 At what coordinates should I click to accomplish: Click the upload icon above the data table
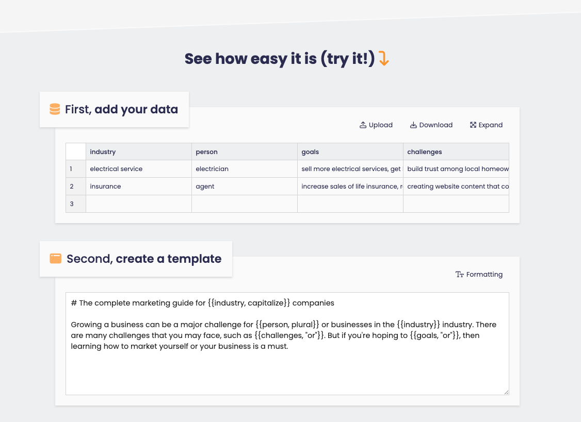tap(363, 125)
